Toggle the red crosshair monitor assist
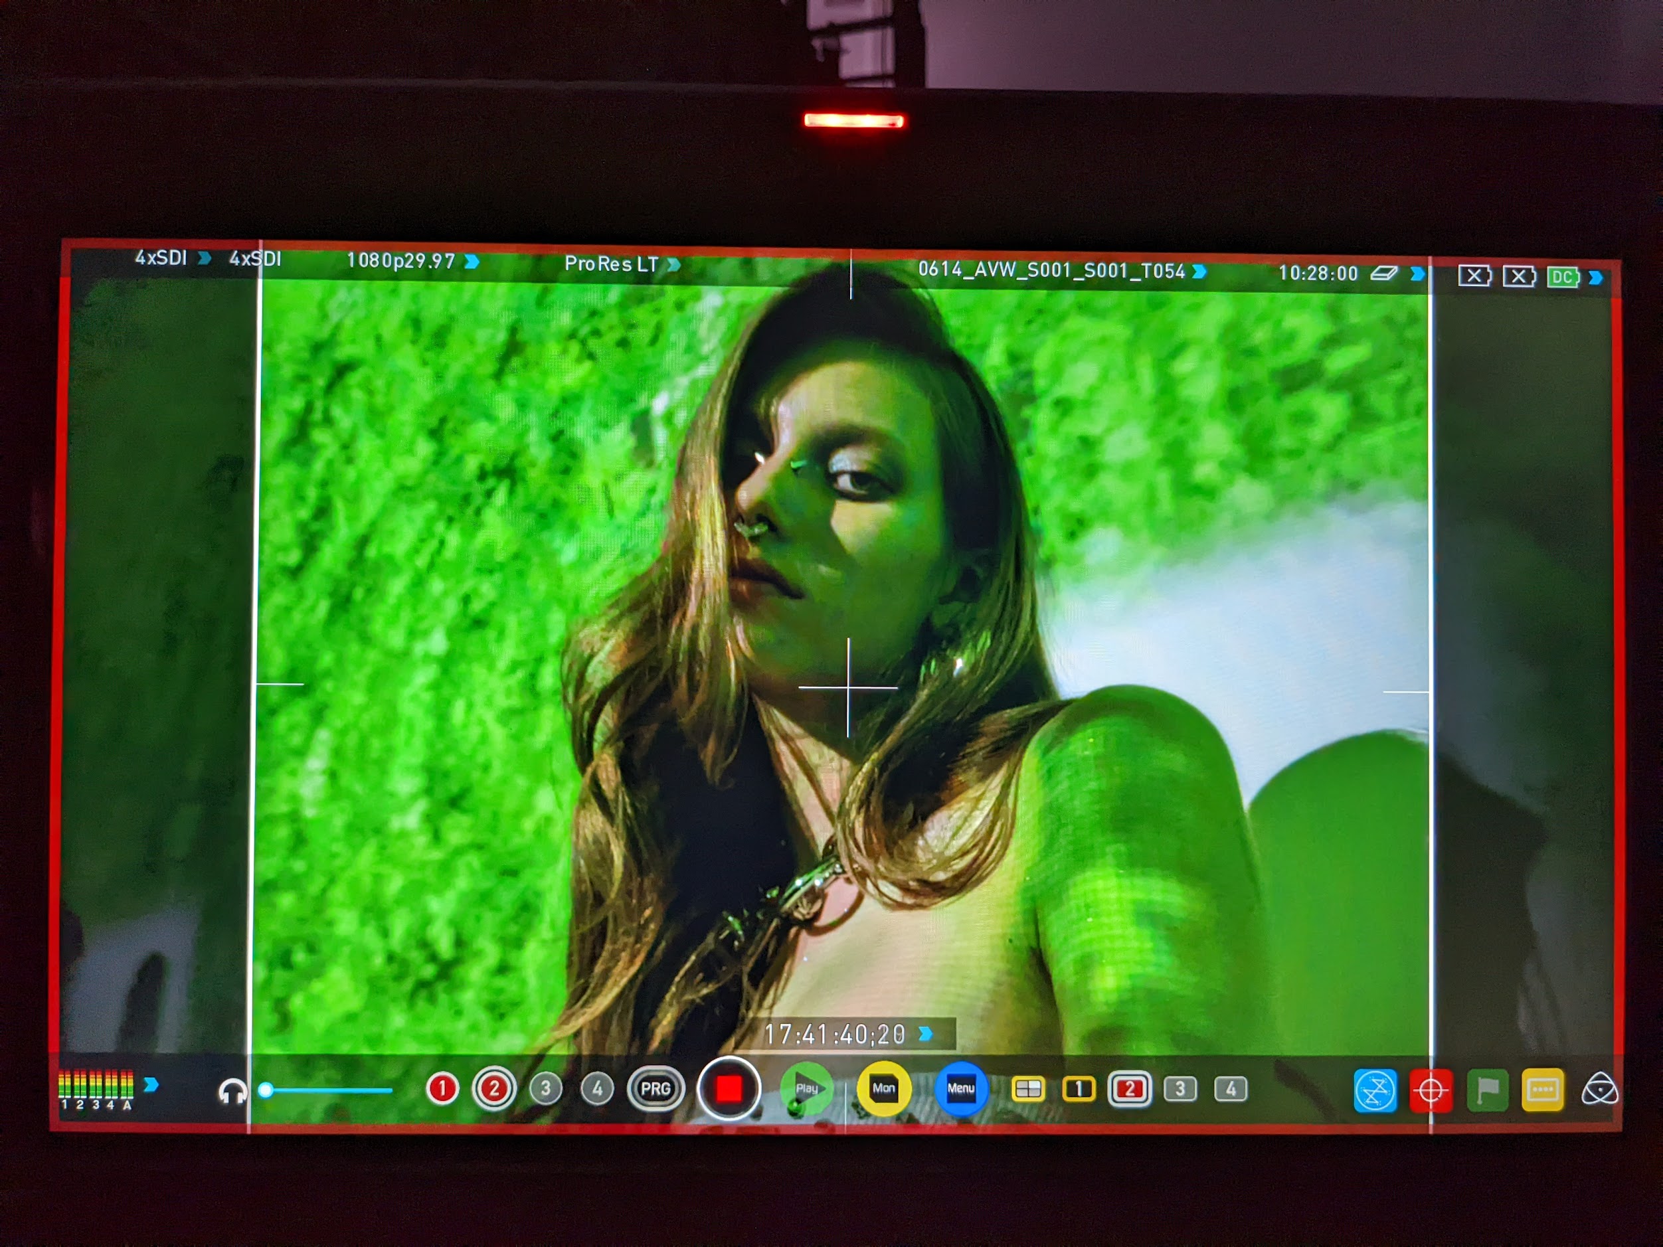Image resolution: width=1663 pixels, height=1247 pixels. pyautogui.click(x=1431, y=1091)
